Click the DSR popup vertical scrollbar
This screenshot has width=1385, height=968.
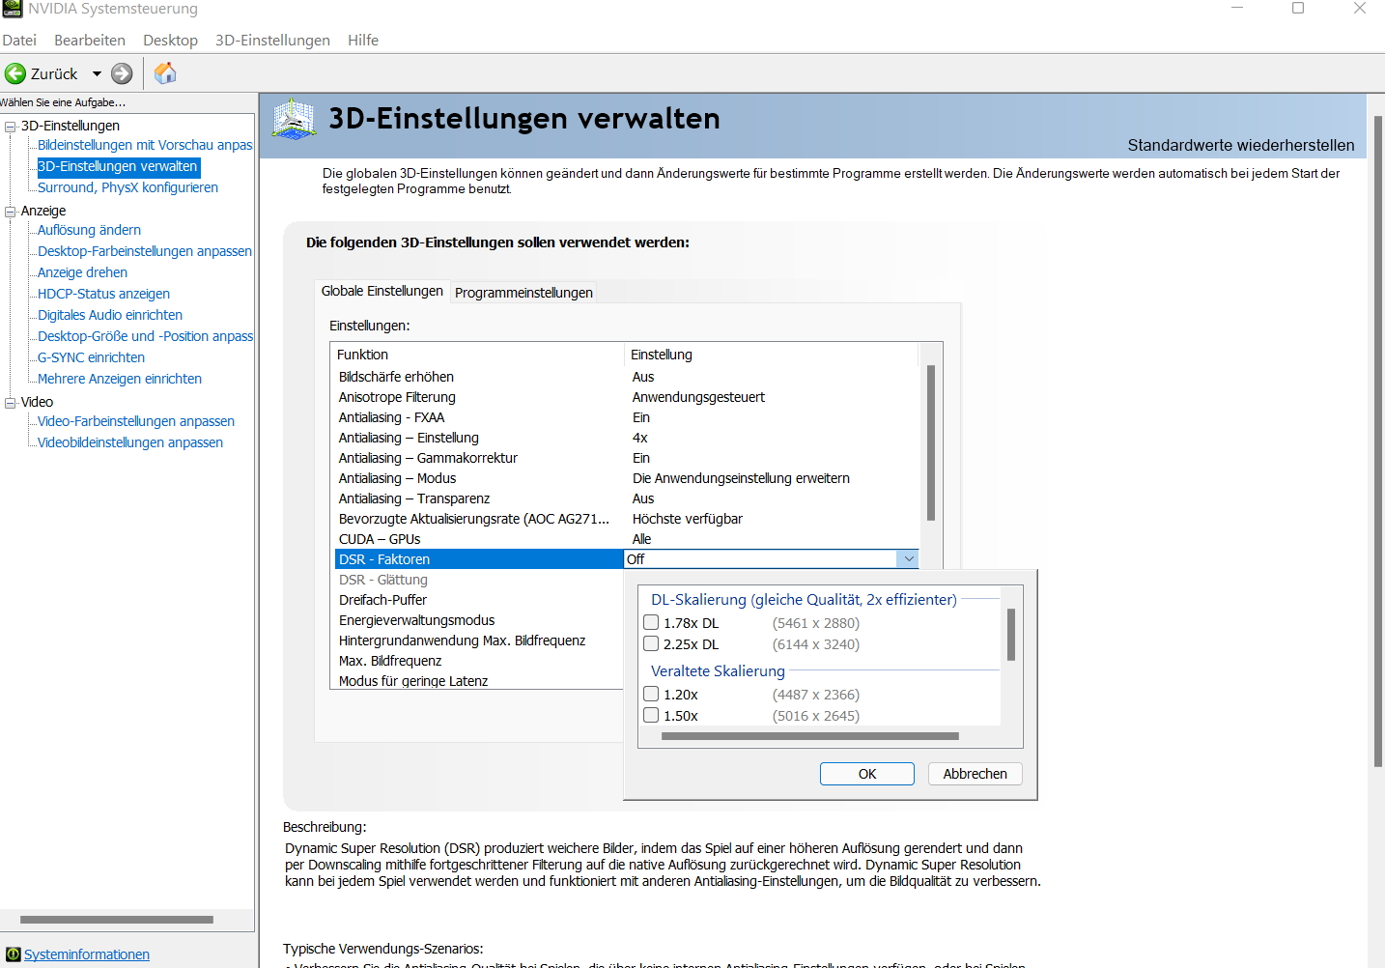pyautogui.click(x=1010, y=634)
